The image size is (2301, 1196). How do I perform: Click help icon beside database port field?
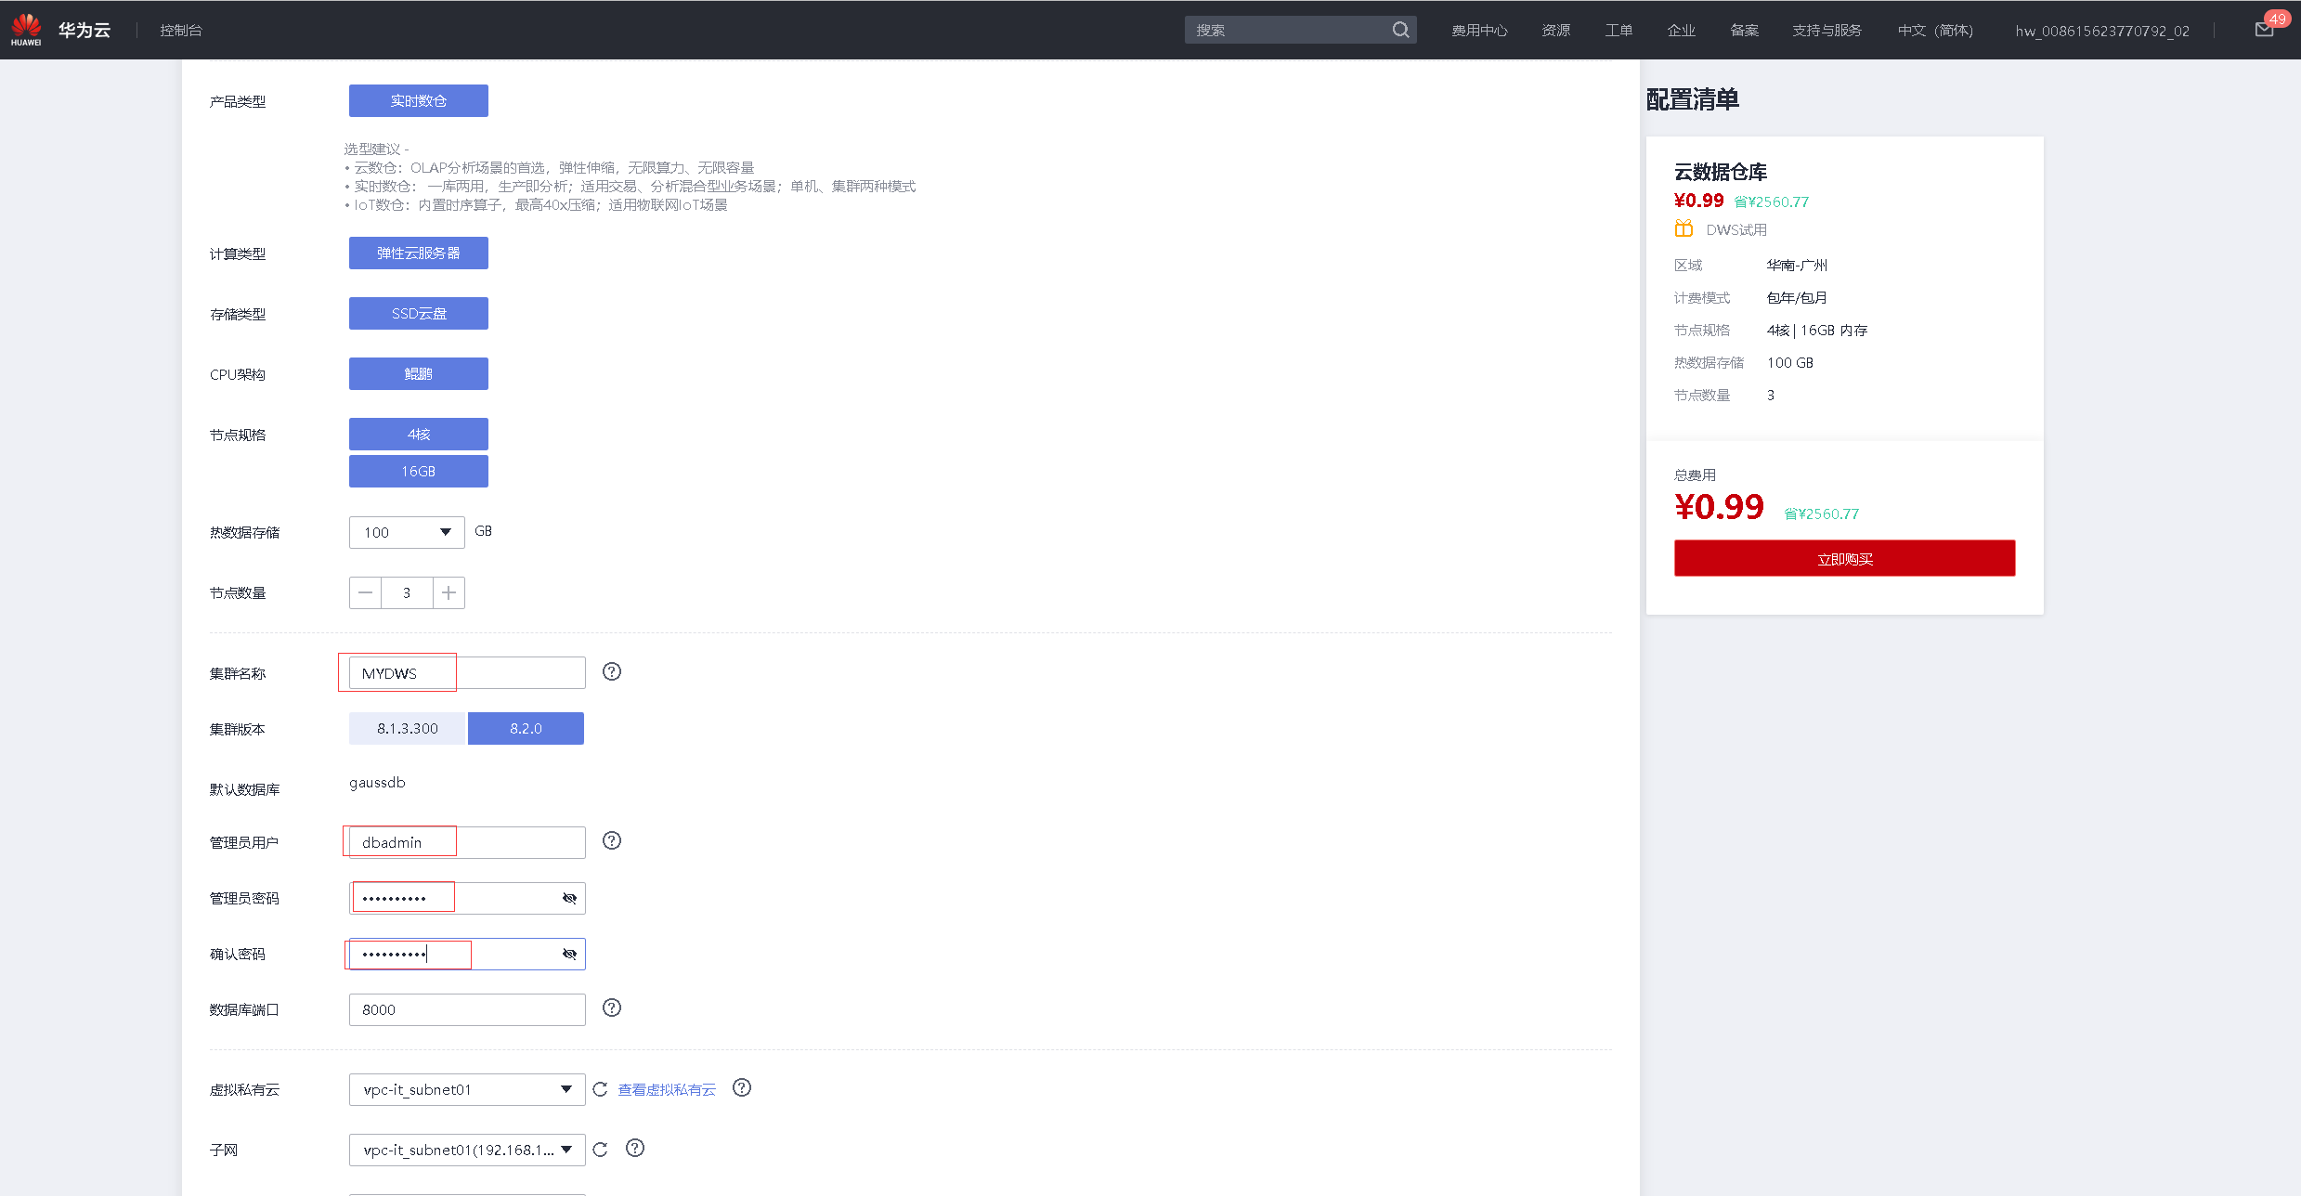point(611,1007)
